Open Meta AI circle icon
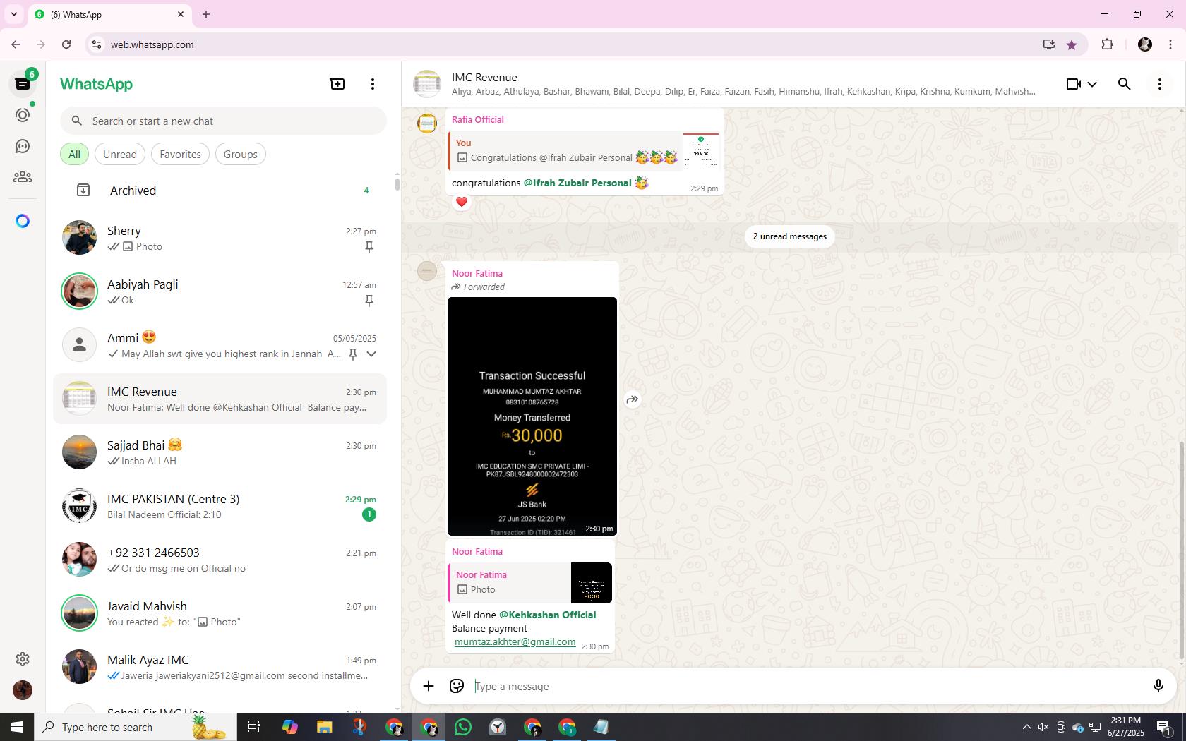The width and height of the screenshot is (1186, 741). coord(23,221)
